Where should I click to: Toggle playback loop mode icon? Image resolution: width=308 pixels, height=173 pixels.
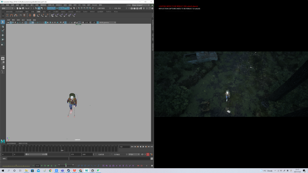pyautogui.click(x=142, y=154)
